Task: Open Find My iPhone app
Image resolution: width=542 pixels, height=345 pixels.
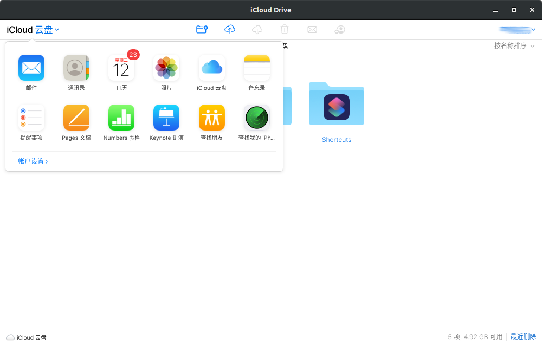Action: pos(257,118)
